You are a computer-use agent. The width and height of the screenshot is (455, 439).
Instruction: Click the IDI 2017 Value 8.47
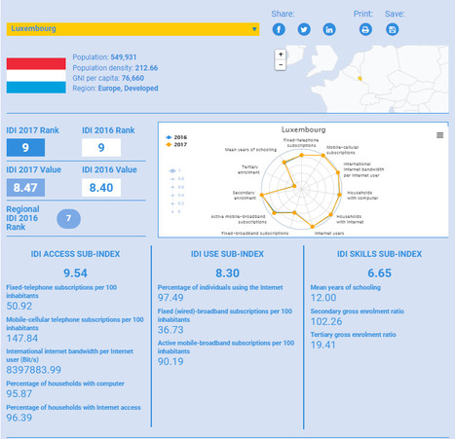(x=25, y=188)
